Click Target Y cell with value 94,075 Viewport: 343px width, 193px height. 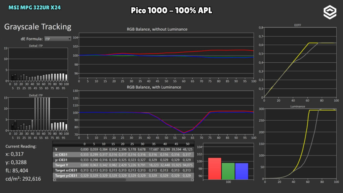[x=188, y=165]
